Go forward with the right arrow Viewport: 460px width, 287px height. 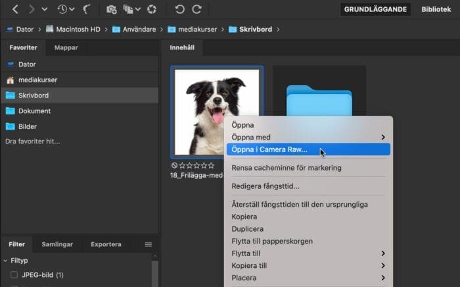32,9
